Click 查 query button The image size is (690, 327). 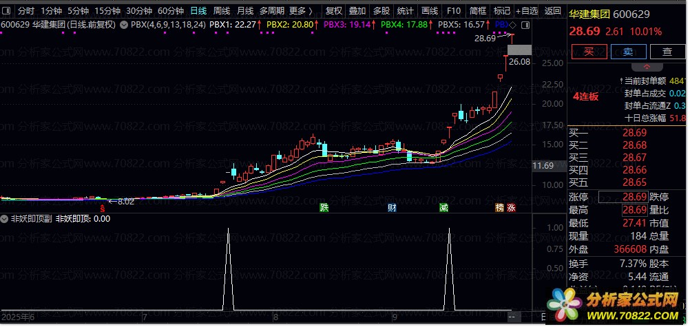pos(667,52)
